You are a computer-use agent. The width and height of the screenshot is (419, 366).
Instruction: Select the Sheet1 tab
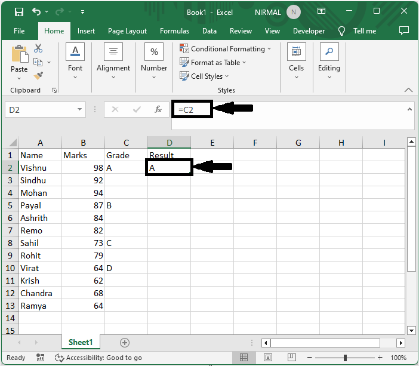point(81,342)
